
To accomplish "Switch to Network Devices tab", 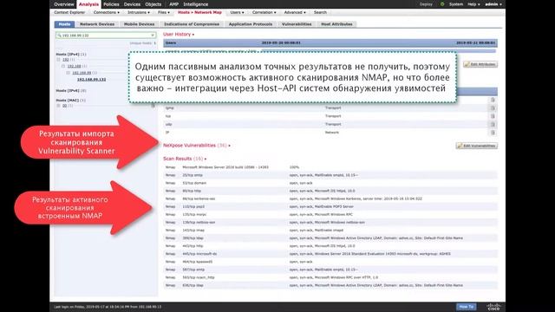I will [x=97, y=24].
